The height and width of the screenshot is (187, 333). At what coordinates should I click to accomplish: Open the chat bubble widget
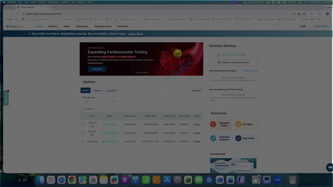tap(330, 168)
